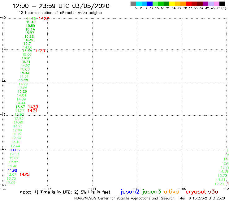
Task: Click the wave height value 12.66
Action: (17, 130)
